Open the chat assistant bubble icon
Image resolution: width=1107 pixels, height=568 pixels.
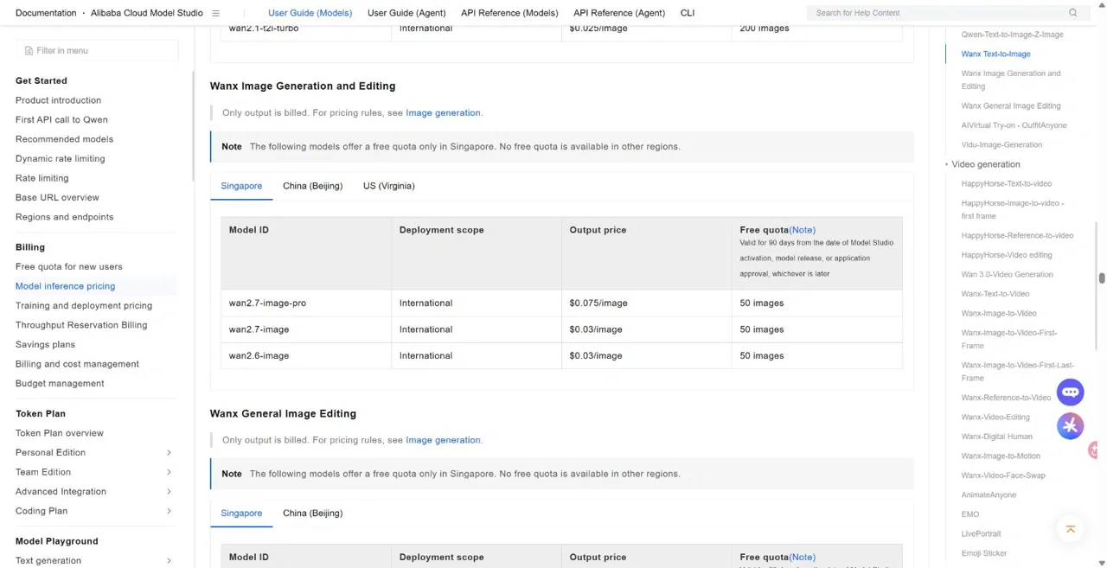tap(1070, 392)
